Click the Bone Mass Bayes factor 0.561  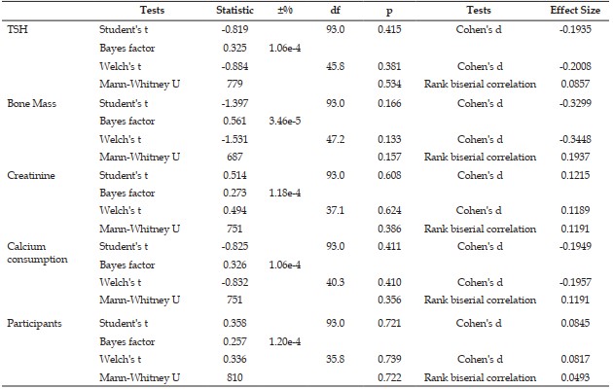234,121
